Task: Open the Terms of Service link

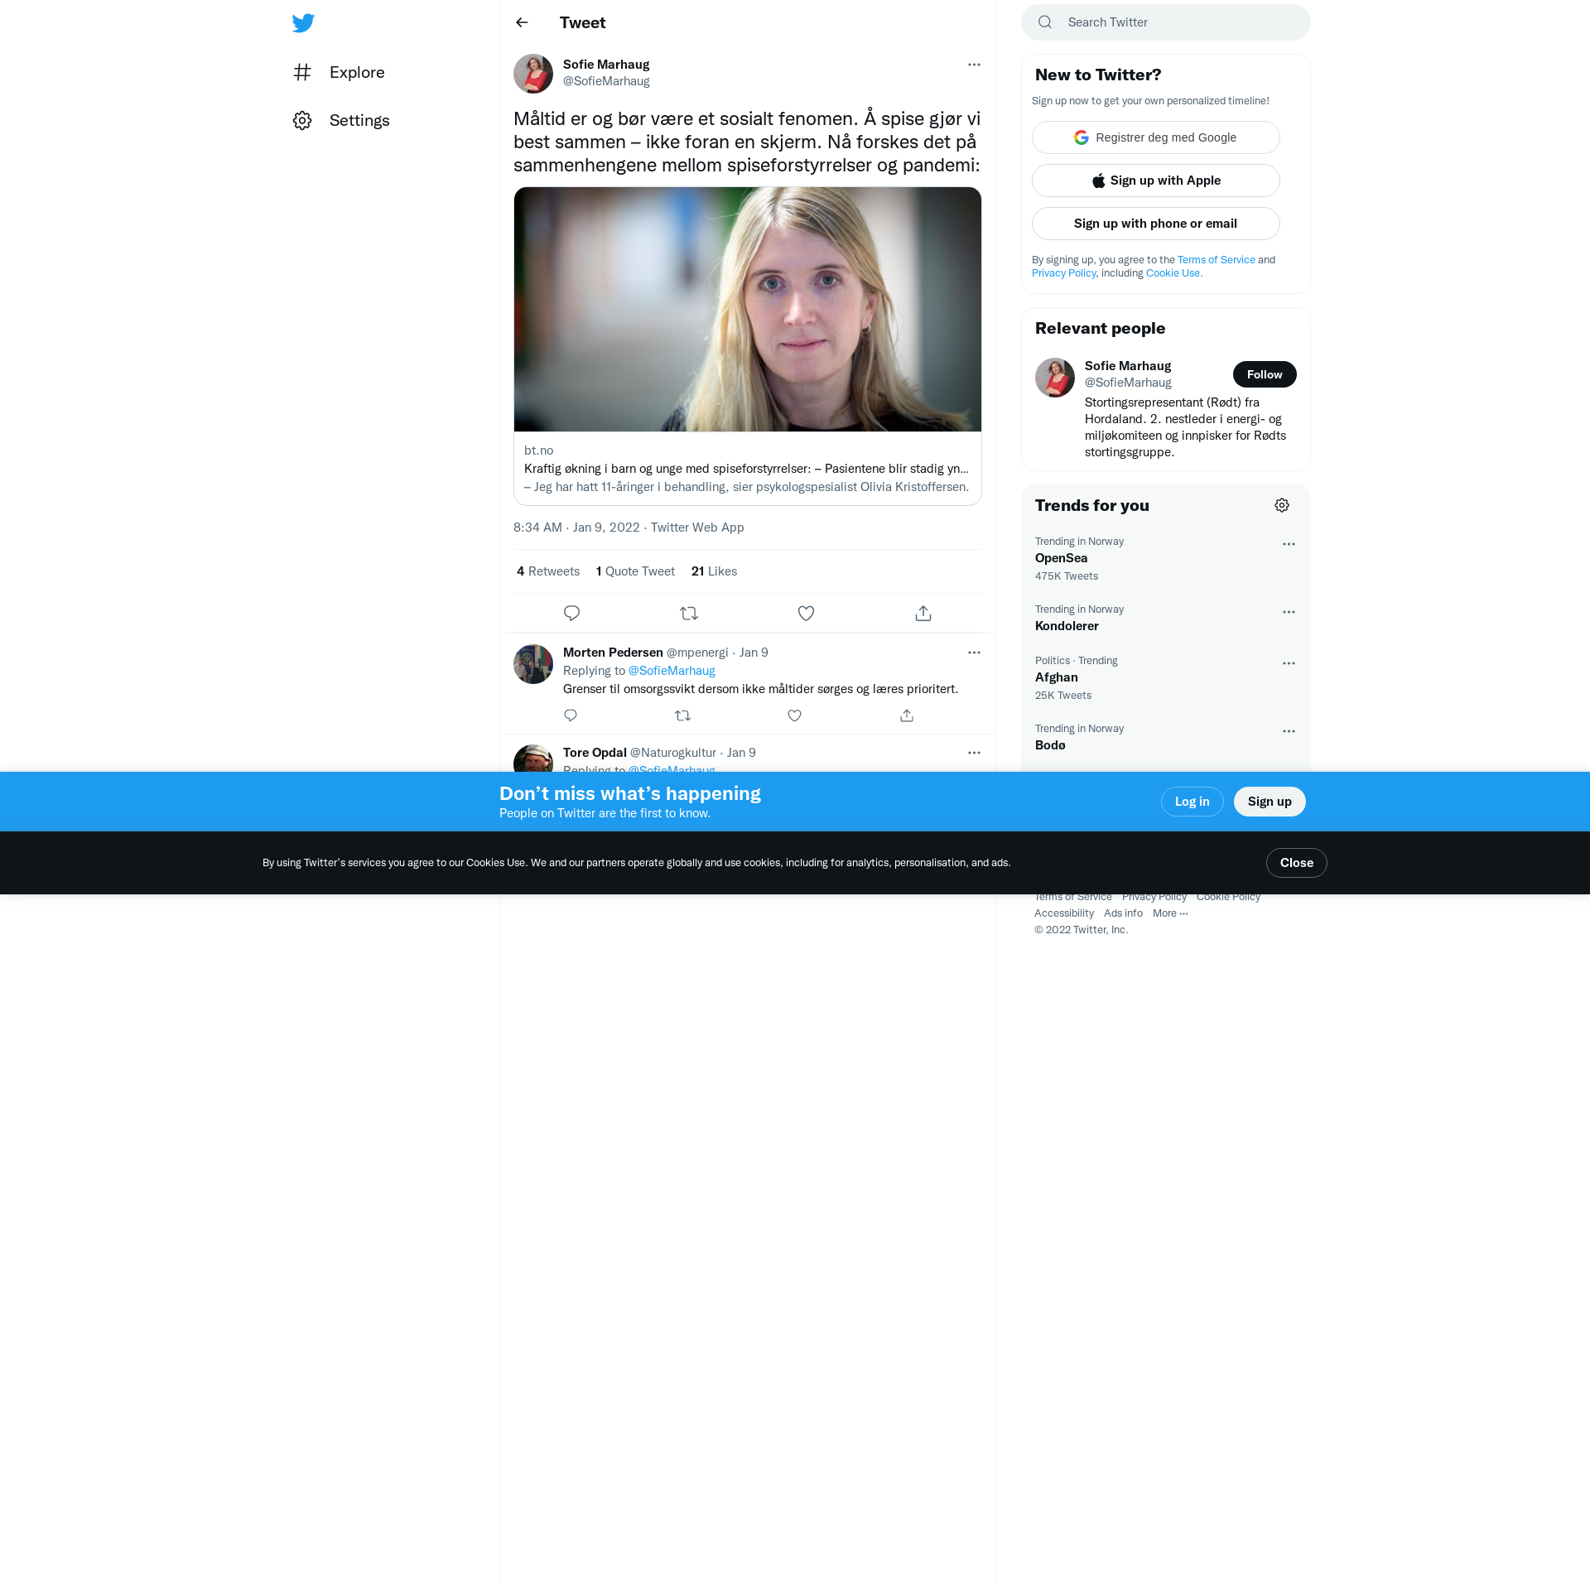Action: click(1216, 259)
